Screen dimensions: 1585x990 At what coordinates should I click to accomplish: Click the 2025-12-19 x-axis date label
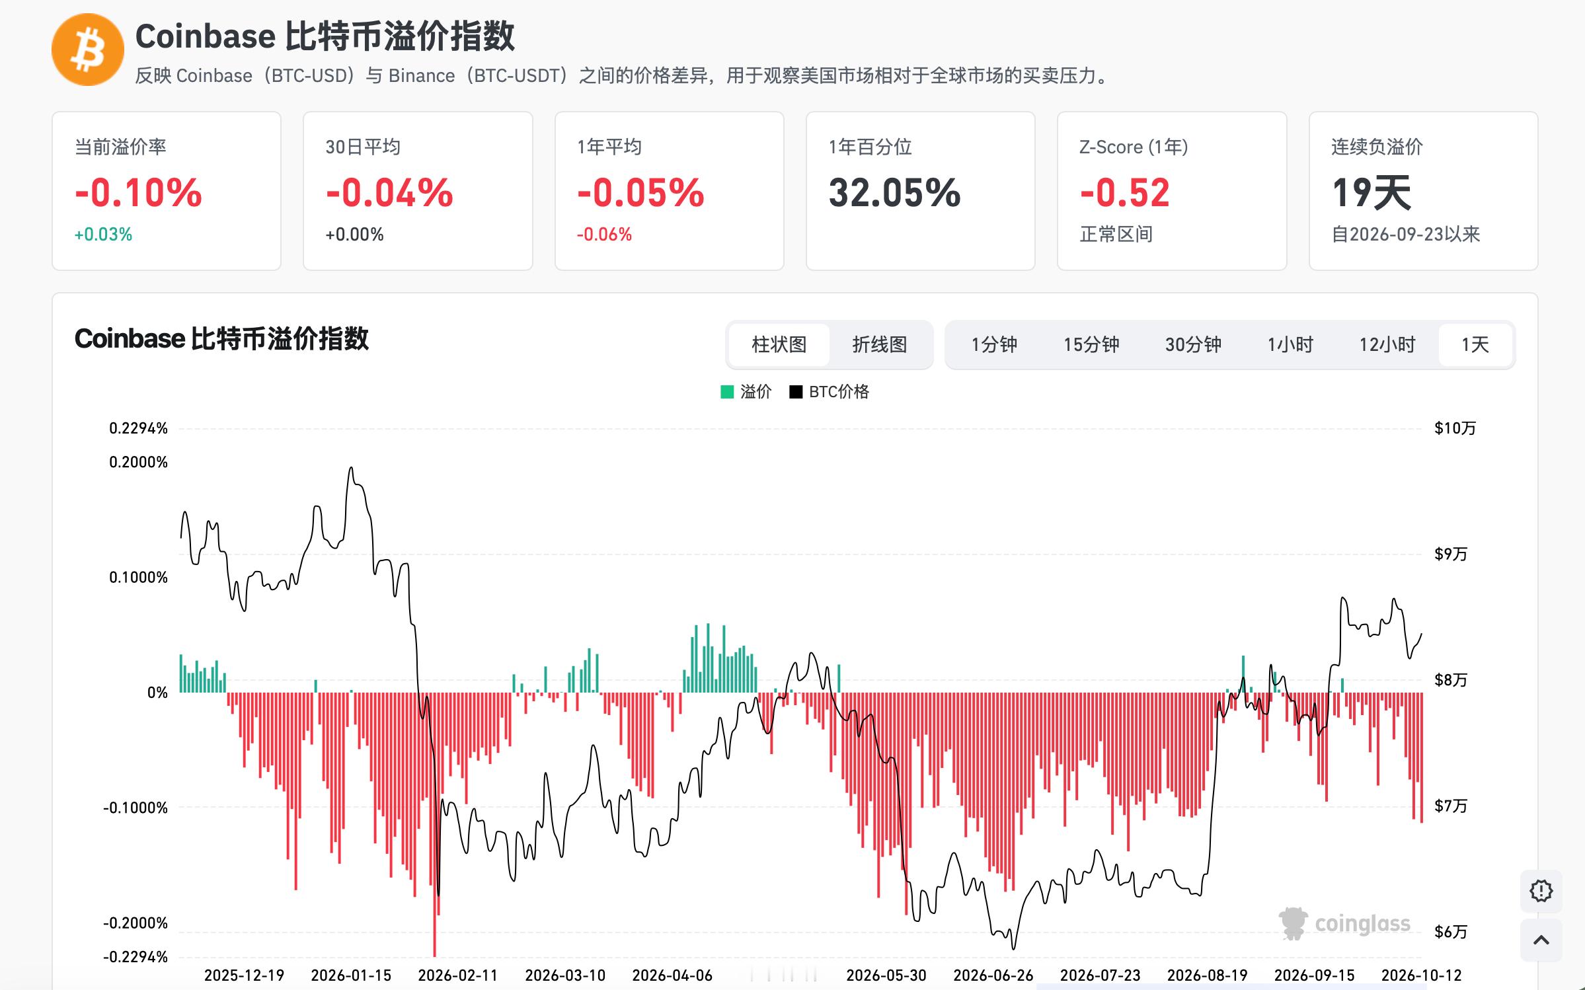(244, 975)
